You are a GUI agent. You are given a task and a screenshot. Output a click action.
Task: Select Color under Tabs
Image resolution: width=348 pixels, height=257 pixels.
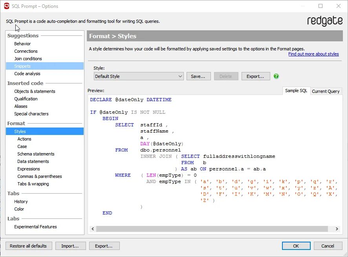(19, 209)
